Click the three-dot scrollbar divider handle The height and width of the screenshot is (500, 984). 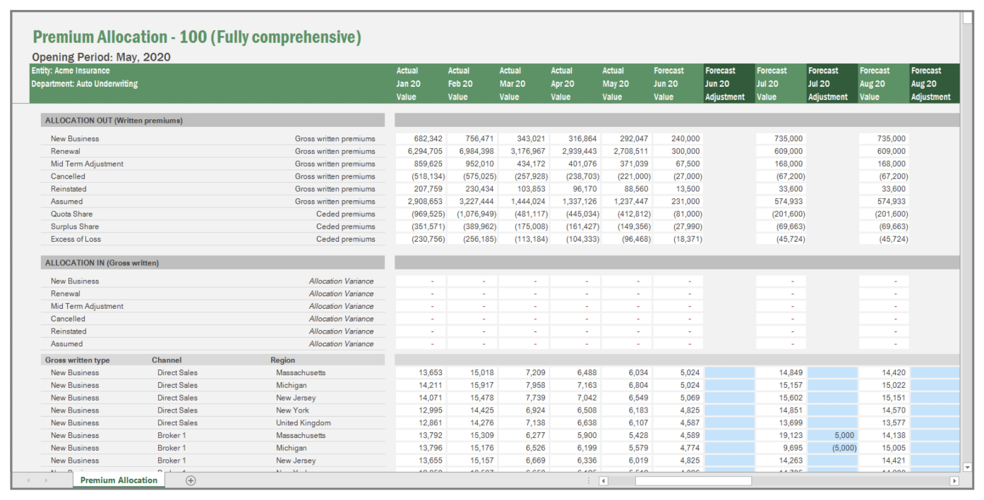[x=588, y=480]
